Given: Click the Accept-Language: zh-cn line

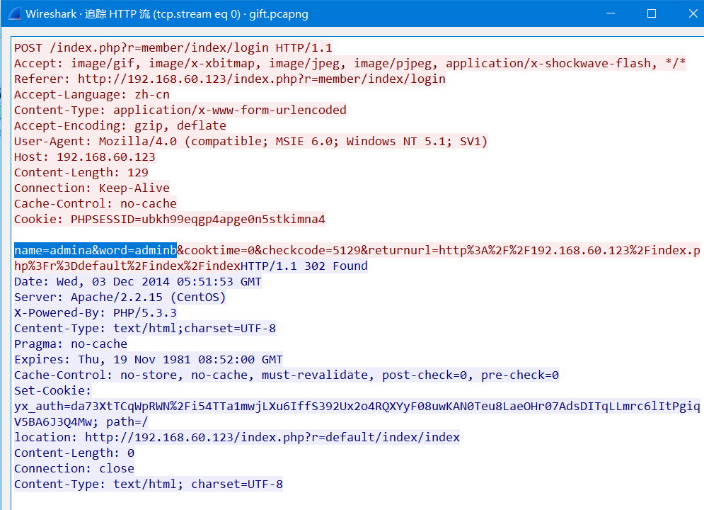Looking at the screenshot, I should pos(92,95).
